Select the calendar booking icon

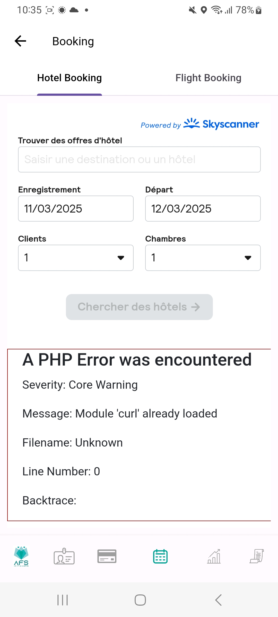[160, 556]
